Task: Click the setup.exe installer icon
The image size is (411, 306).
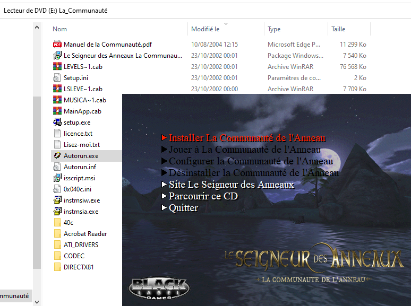Action: pyautogui.click(x=57, y=123)
